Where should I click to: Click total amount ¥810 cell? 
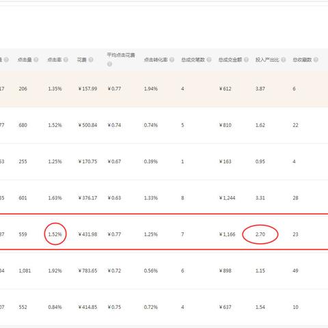tap(225, 125)
